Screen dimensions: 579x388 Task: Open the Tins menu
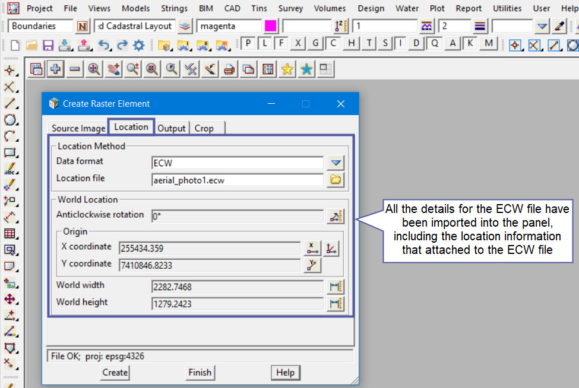(x=259, y=8)
